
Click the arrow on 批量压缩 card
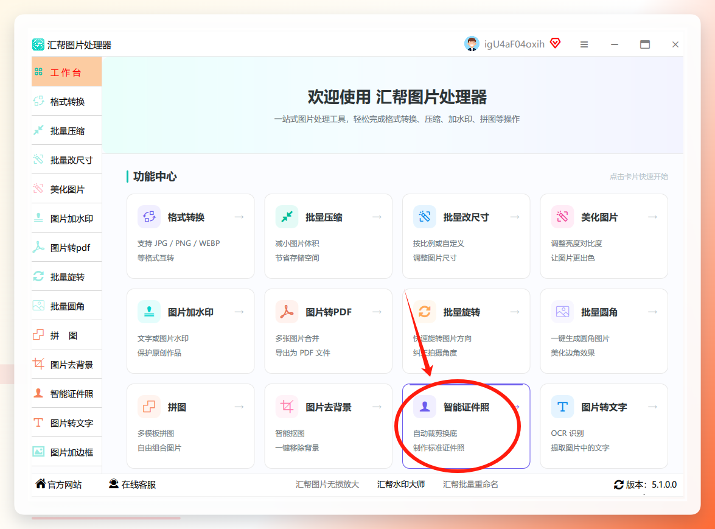[x=377, y=217]
